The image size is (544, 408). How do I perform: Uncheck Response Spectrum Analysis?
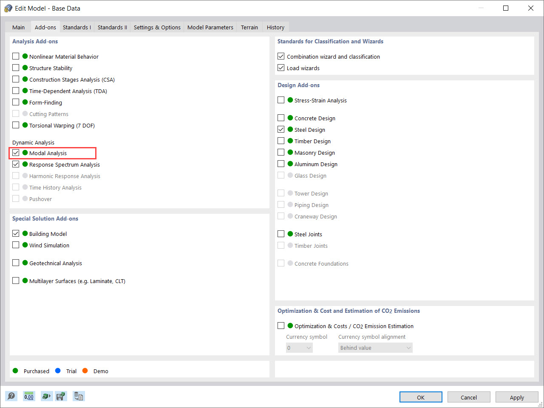(16, 164)
